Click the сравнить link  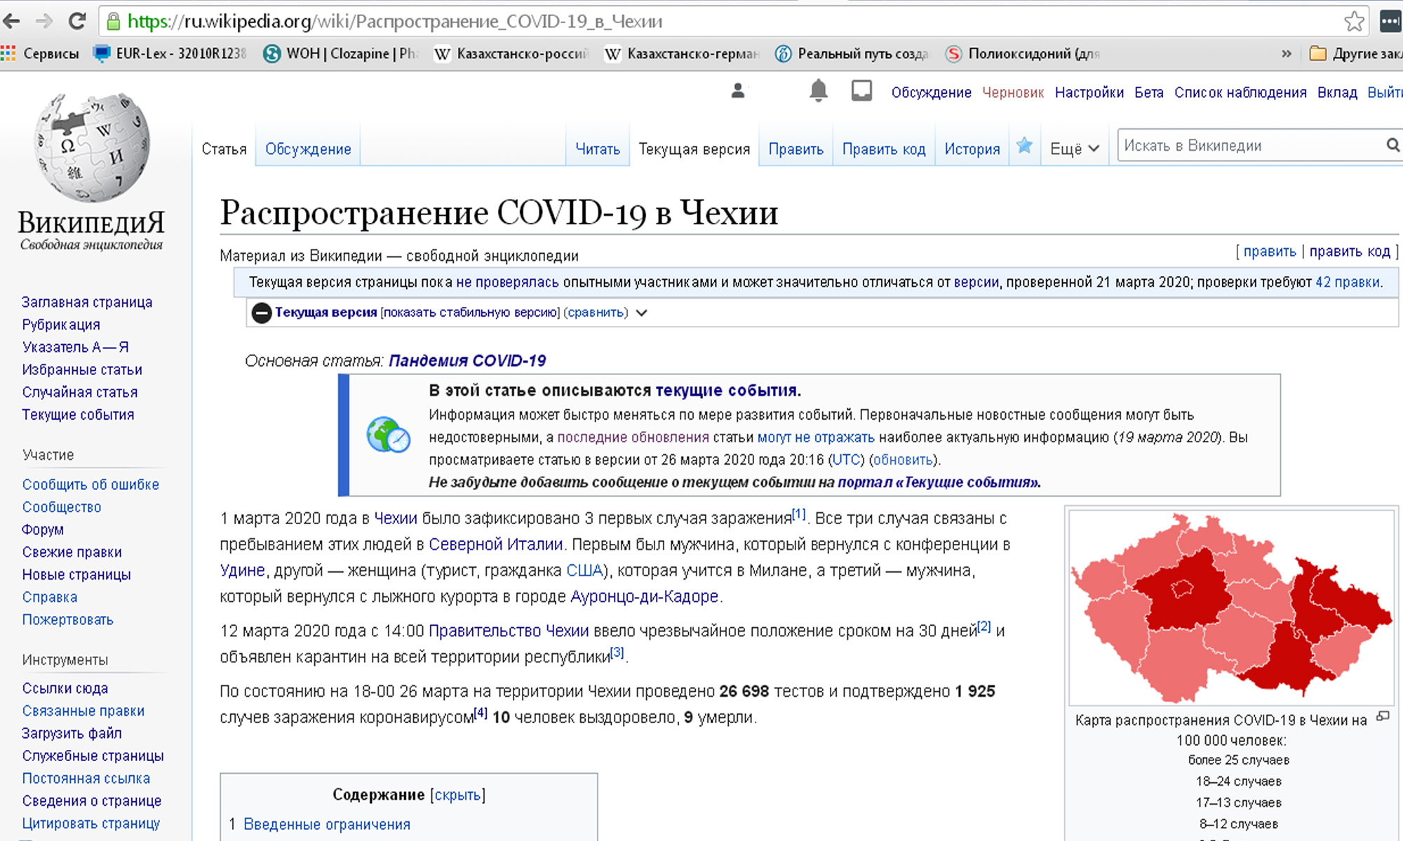[x=596, y=313]
